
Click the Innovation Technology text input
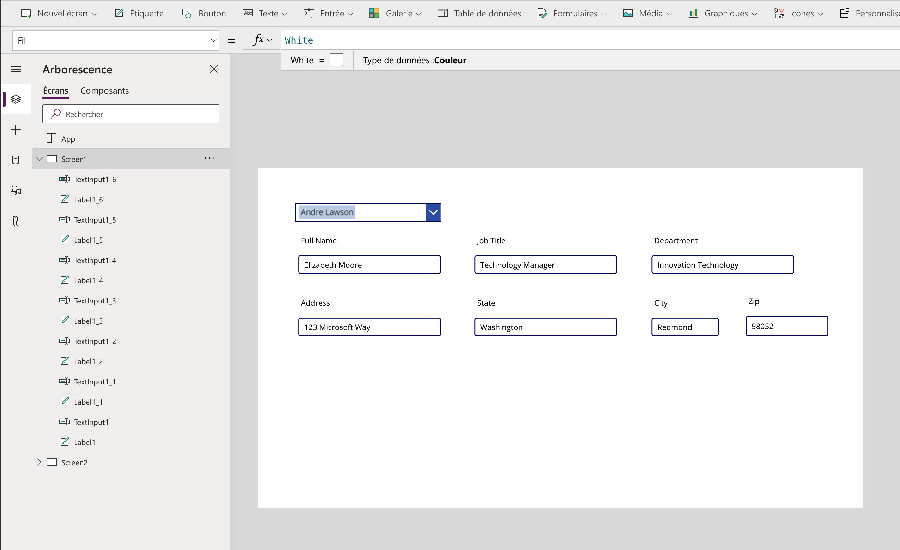click(723, 265)
